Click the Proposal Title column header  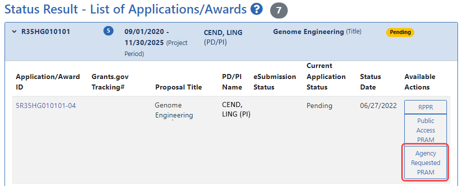pos(178,87)
